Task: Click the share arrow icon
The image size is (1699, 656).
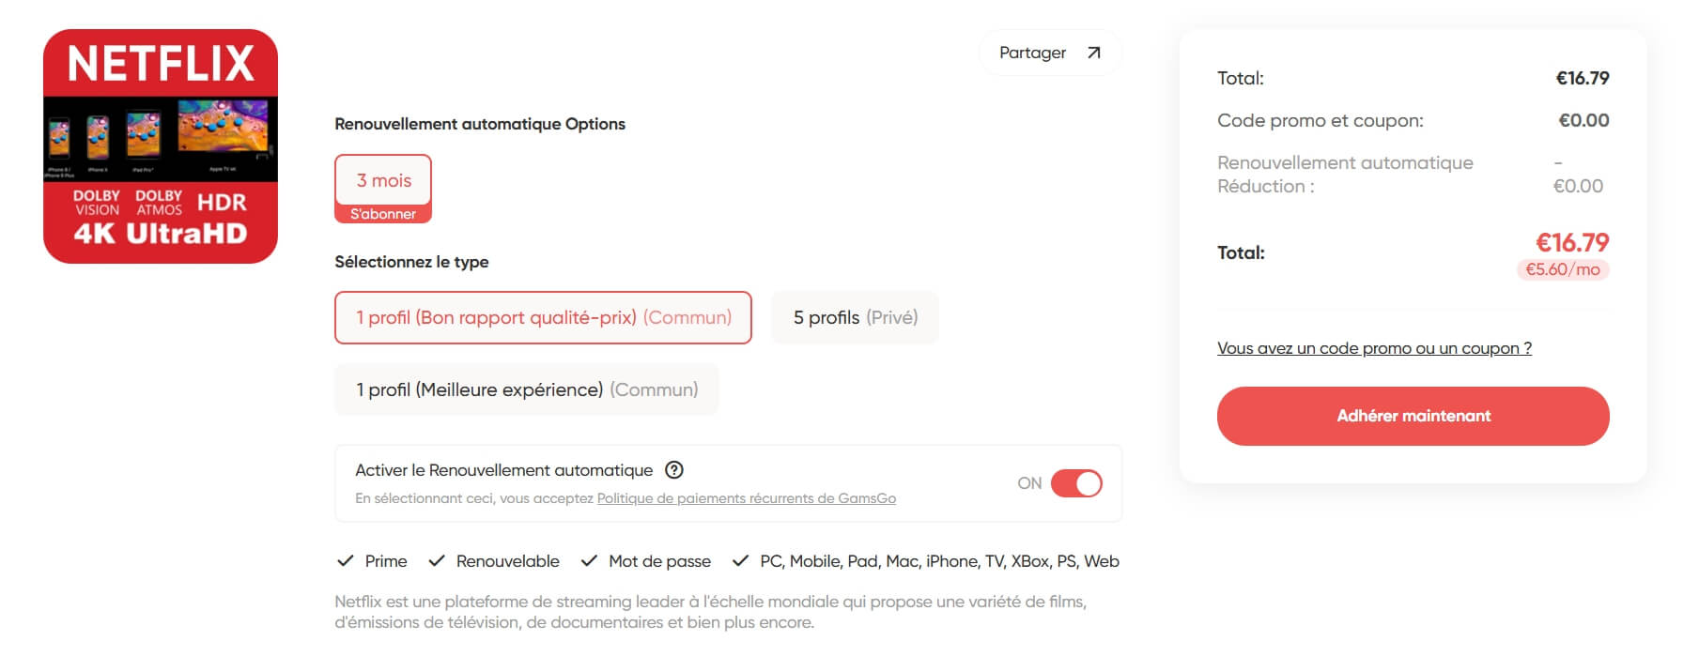Action: (1093, 53)
